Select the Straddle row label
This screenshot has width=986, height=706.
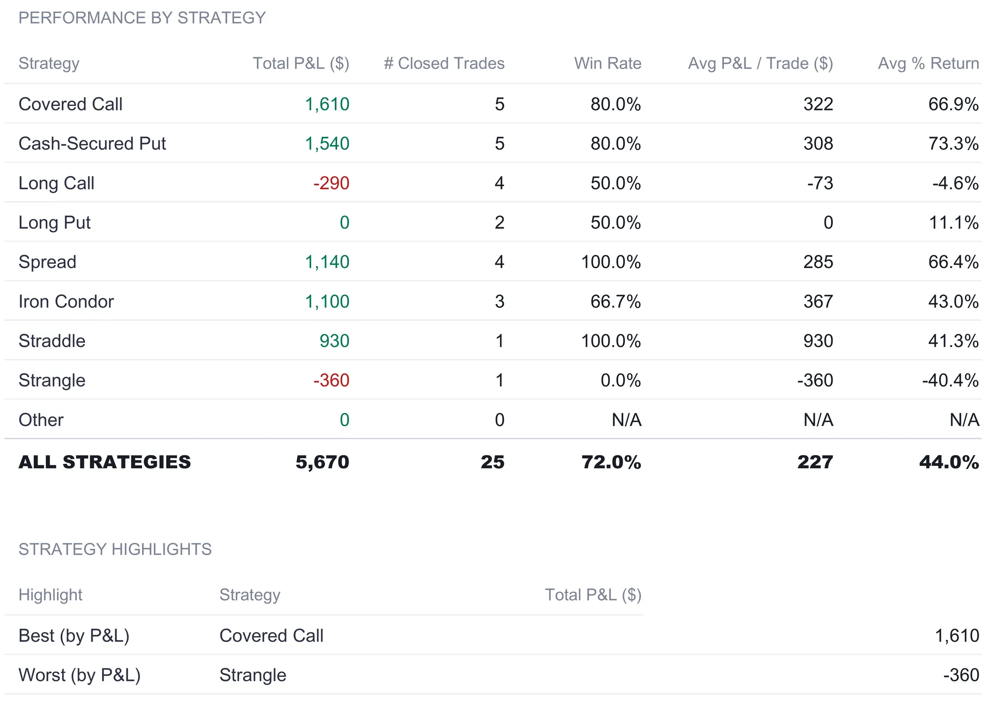click(x=52, y=341)
